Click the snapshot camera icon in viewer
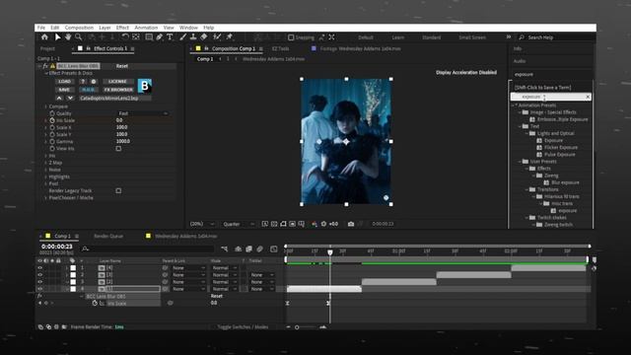This screenshot has width=631, height=355. (351, 224)
